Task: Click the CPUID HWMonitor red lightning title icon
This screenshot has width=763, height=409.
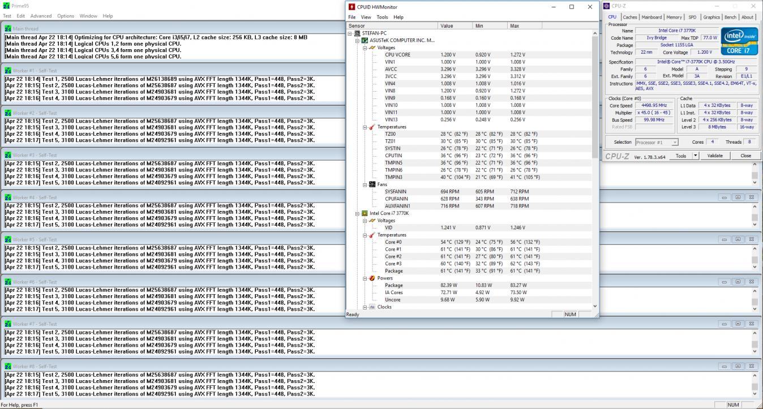Action: point(352,7)
